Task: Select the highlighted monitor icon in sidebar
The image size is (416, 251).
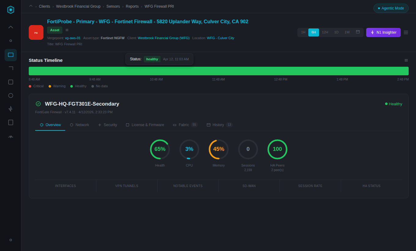Action: (11, 55)
